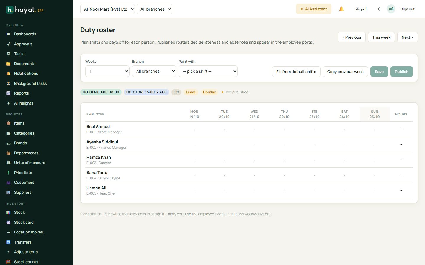Open Brands in the sidebar
The height and width of the screenshot is (265, 425).
20,143
